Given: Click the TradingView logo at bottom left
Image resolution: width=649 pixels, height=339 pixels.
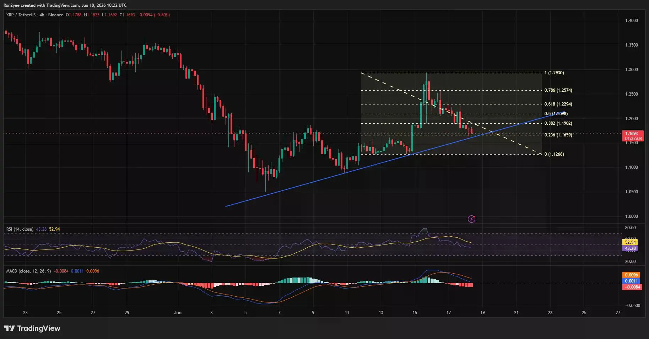Looking at the screenshot, I should click(32, 328).
